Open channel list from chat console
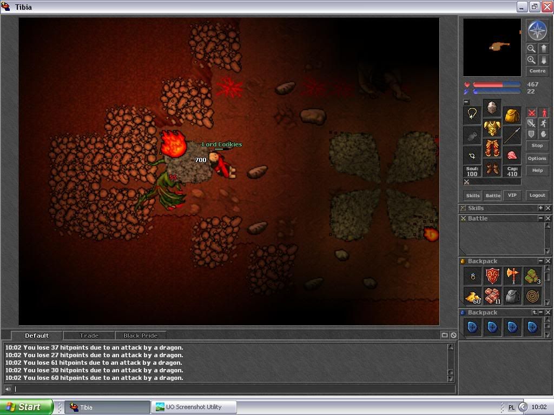554x415 pixels. pyautogui.click(x=445, y=335)
